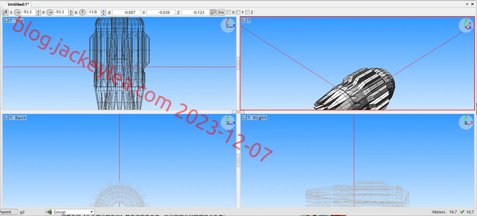Image resolution: width=477 pixels, height=216 pixels.
Task: Click the roll value field showing -13.8
Action: pyautogui.click(x=93, y=12)
